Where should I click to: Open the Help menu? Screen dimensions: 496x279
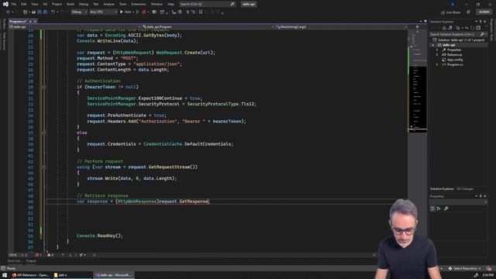(x=170, y=4)
